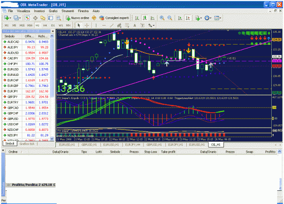Screen dimensions: 284x204
Task: Zoom out on the chart
Action: (169, 18)
